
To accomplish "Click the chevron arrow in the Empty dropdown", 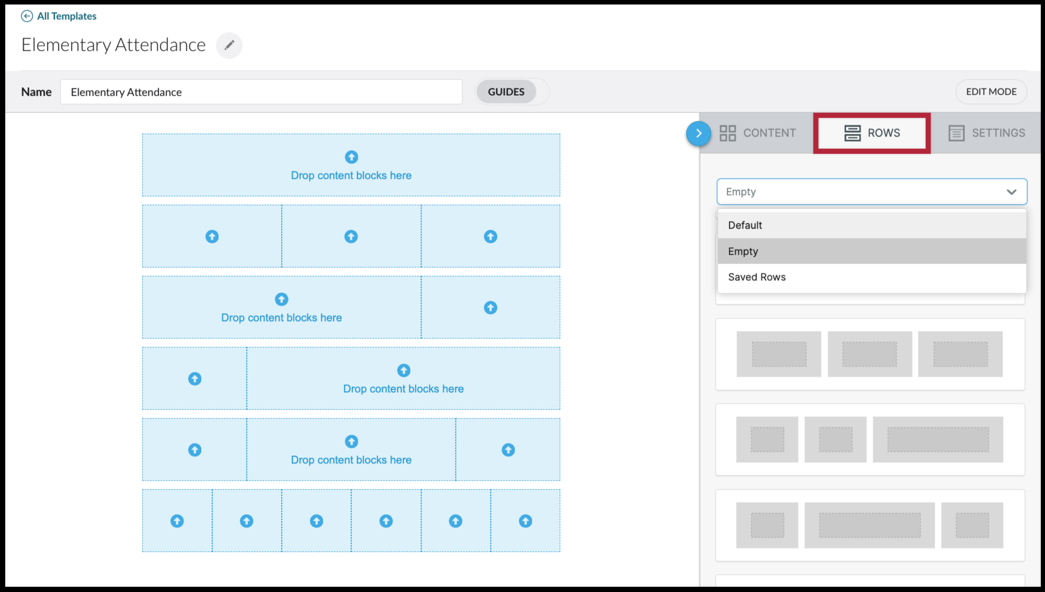I will 1012,192.
